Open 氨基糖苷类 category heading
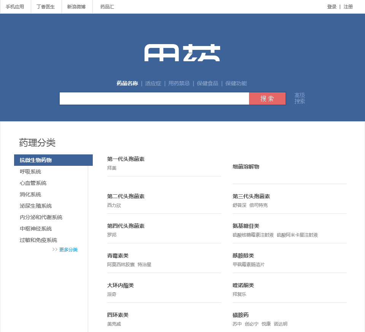Screen dimensions: 365x332 pos(246,226)
